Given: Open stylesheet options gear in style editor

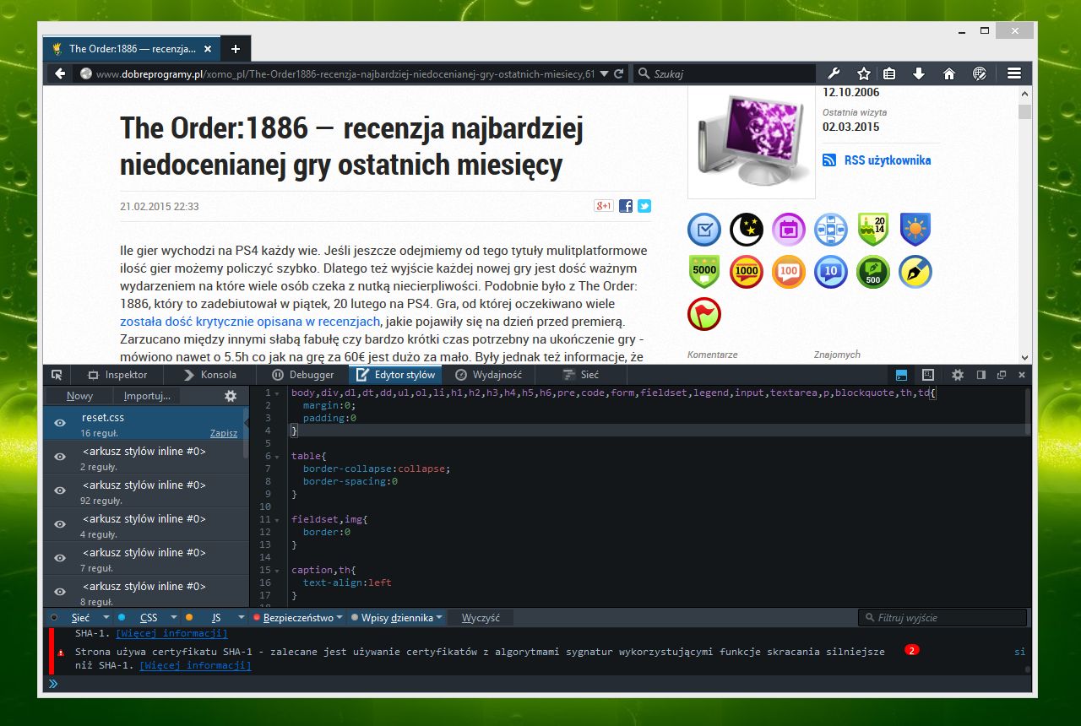Looking at the screenshot, I should [x=231, y=396].
